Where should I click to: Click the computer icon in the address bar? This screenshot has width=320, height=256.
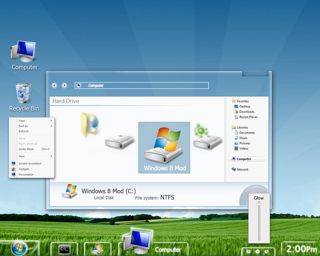click(79, 85)
